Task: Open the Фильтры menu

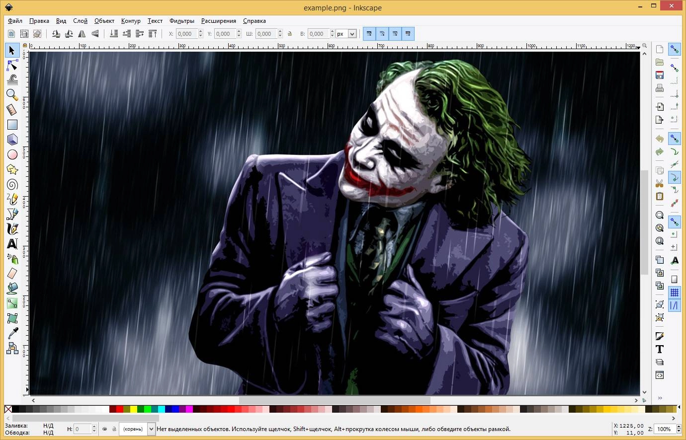Action: tap(181, 21)
